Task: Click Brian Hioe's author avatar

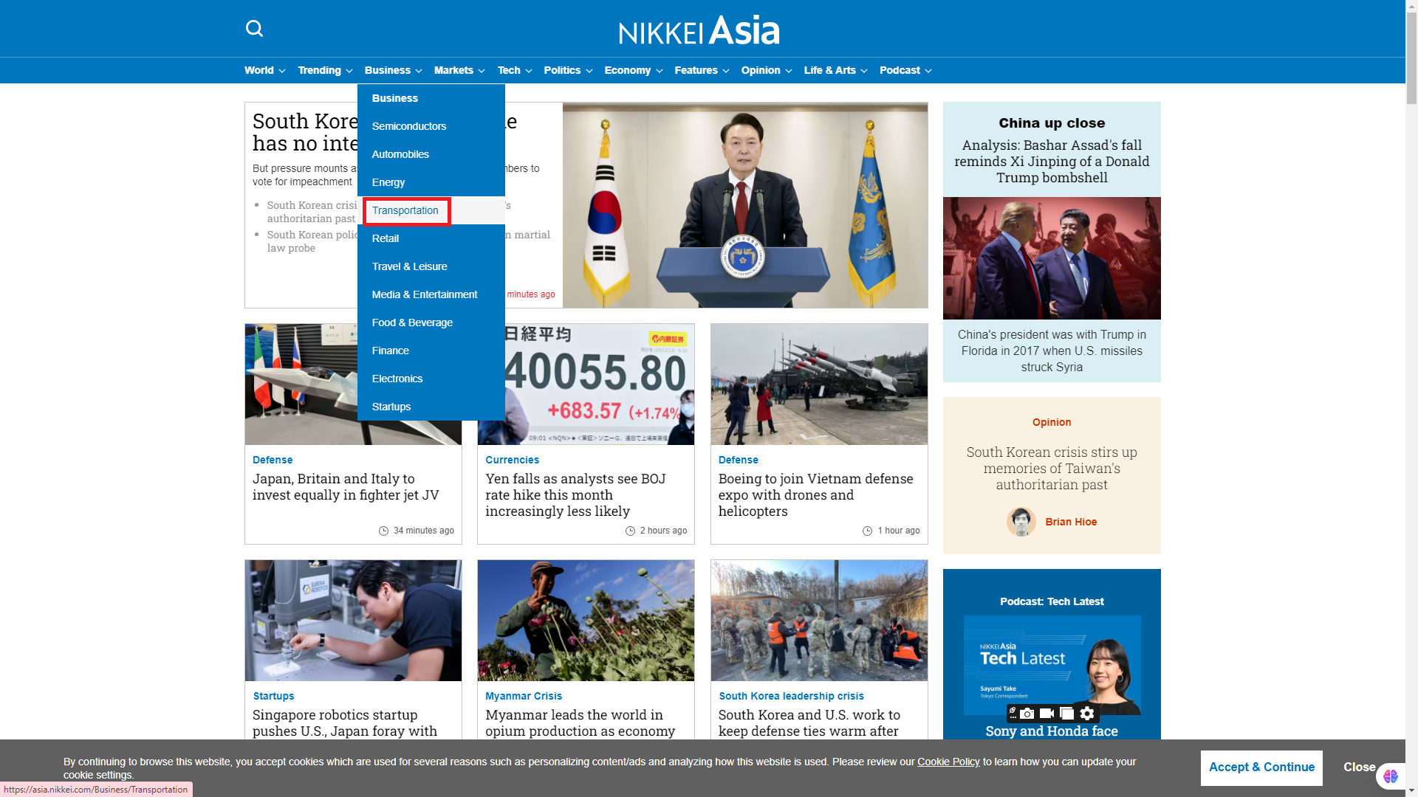Action: pos(1021,522)
